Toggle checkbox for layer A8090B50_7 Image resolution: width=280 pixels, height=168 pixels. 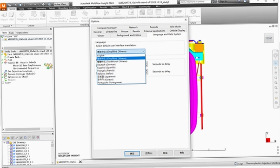[11, 156]
